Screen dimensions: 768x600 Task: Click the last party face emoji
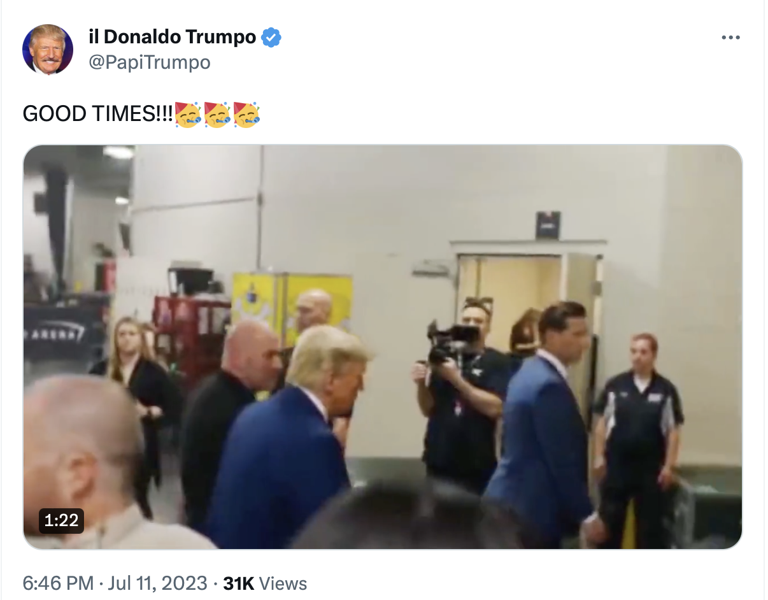tap(246, 114)
